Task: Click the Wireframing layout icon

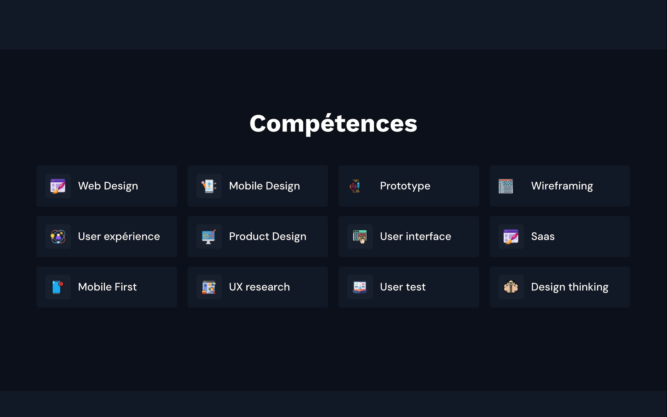Action: click(505, 186)
